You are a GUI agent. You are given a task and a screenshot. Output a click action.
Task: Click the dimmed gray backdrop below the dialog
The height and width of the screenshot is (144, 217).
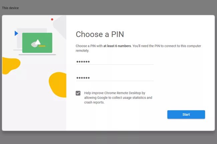108,138
